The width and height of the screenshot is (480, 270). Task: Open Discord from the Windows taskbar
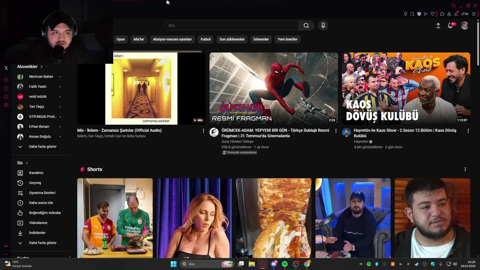click(x=274, y=264)
